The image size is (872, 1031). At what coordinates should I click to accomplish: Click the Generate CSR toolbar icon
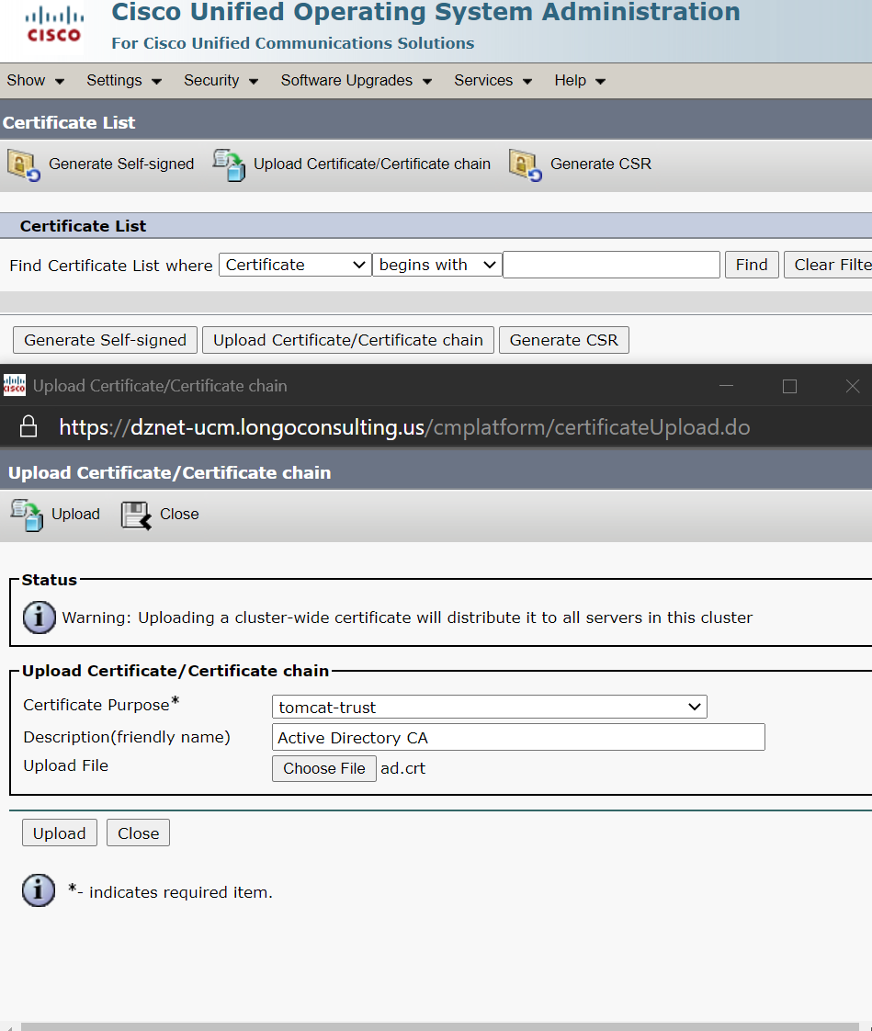pyautogui.click(x=526, y=164)
